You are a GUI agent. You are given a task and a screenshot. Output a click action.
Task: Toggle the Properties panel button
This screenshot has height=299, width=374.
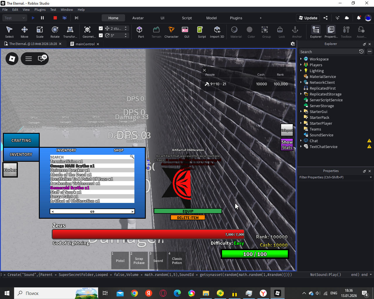(331, 32)
